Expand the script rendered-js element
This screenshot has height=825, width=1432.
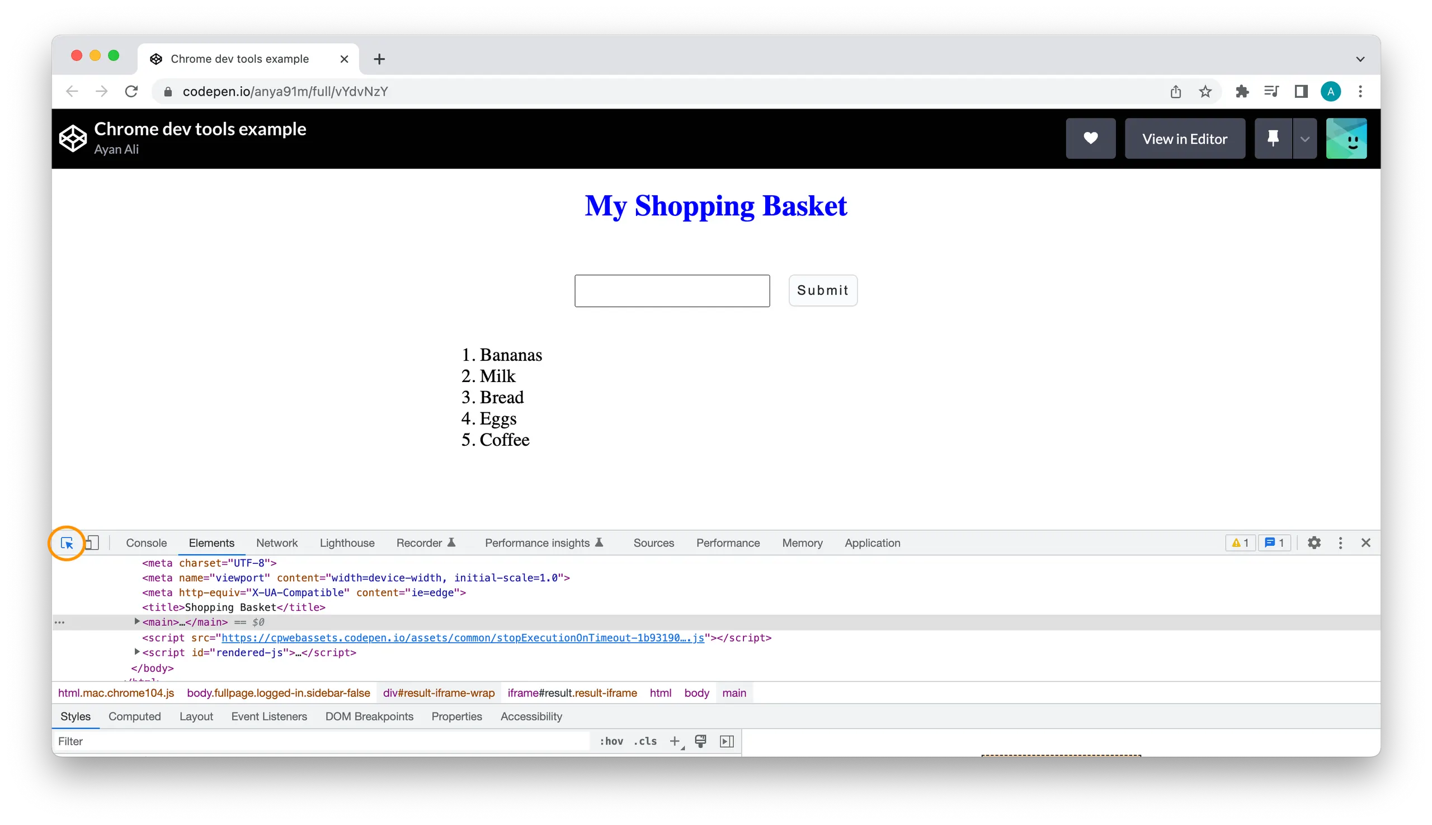pos(136,653)
